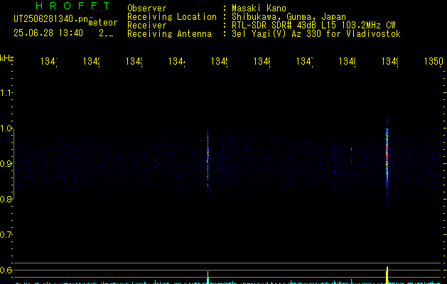
Task: Select the observer name Masaki Kano
Action: pyautogui.click(x=259, y=8)
